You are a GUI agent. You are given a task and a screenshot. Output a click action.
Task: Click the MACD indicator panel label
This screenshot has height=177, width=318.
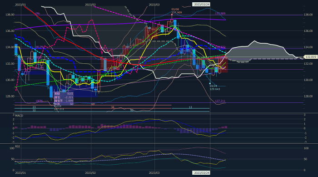coord(19,116)
